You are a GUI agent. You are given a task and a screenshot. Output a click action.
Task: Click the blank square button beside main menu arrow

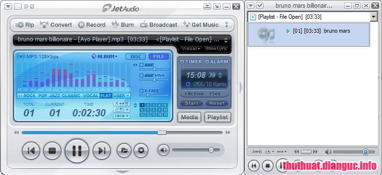click(18, 7)
